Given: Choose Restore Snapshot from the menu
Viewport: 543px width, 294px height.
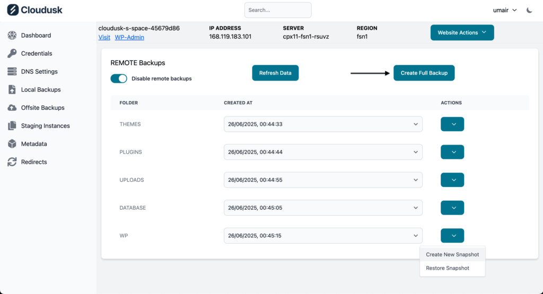Looking at the screenshot, I should [448, 268].
